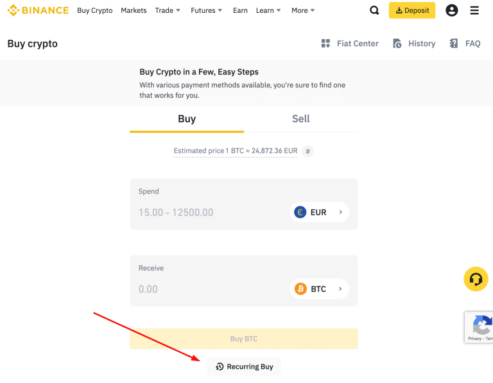Open the support headset chat button

[476, 279]
